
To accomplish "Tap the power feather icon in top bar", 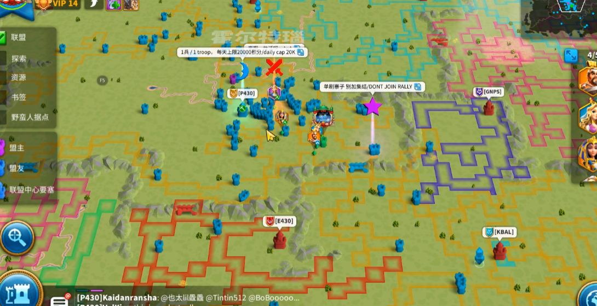I will (93, 4).
